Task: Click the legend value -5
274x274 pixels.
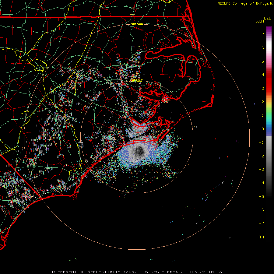Action: [x=262, y=197]
